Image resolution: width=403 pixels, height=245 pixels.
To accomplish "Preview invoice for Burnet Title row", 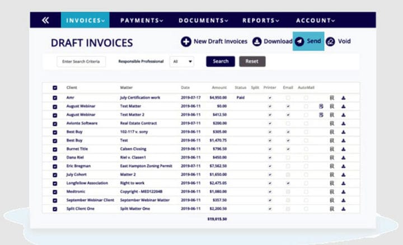I will [332, 149].
